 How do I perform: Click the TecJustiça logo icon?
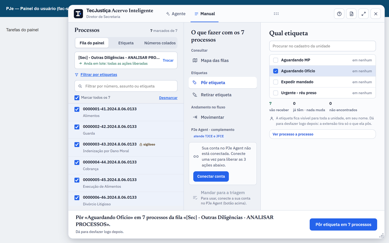point(78,14)
